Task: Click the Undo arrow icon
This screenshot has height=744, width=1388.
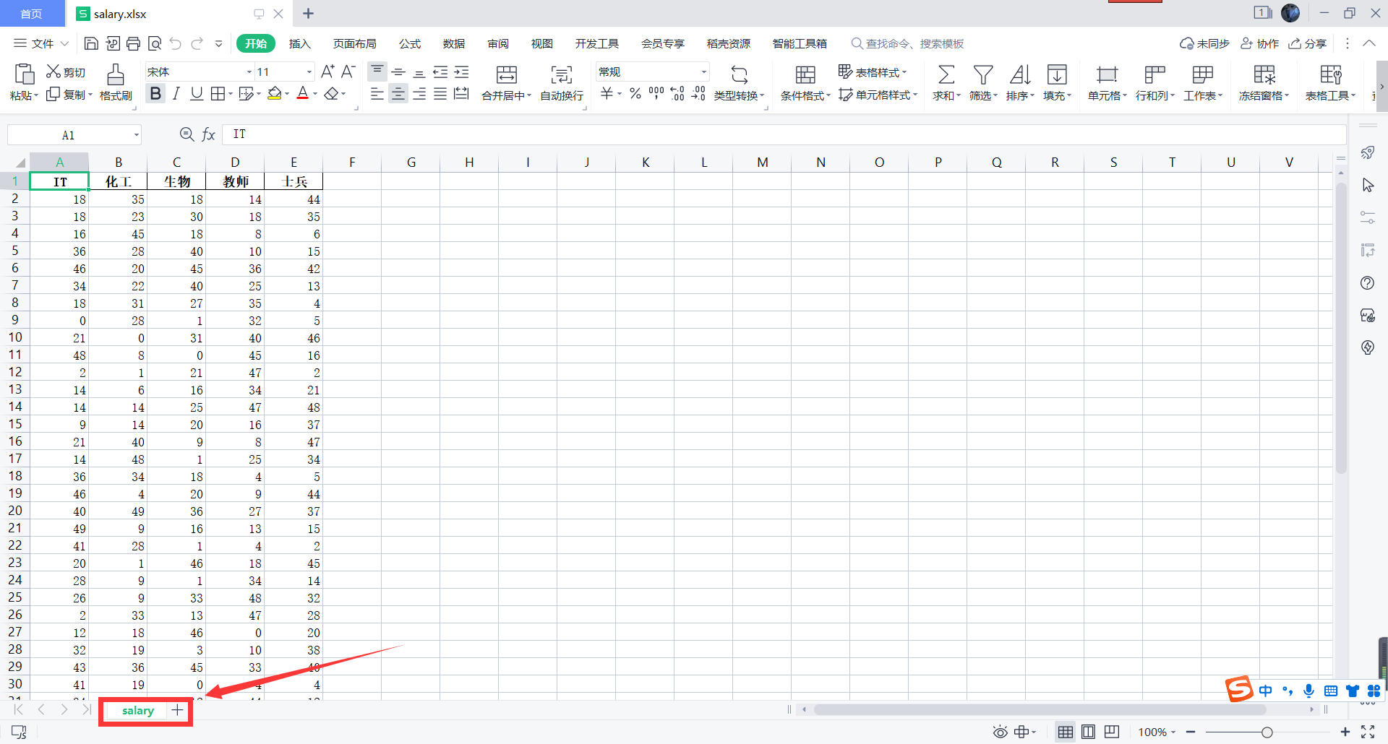Action: point(176,43)
